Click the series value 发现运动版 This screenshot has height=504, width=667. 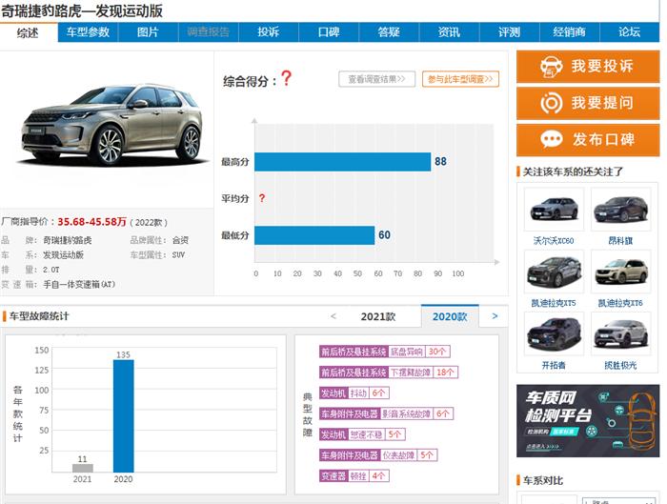pos(63,255)
